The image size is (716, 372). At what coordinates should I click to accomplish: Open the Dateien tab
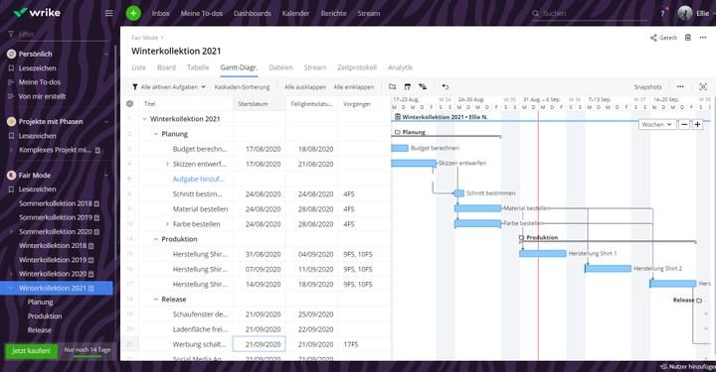click(x=280, y=67)
